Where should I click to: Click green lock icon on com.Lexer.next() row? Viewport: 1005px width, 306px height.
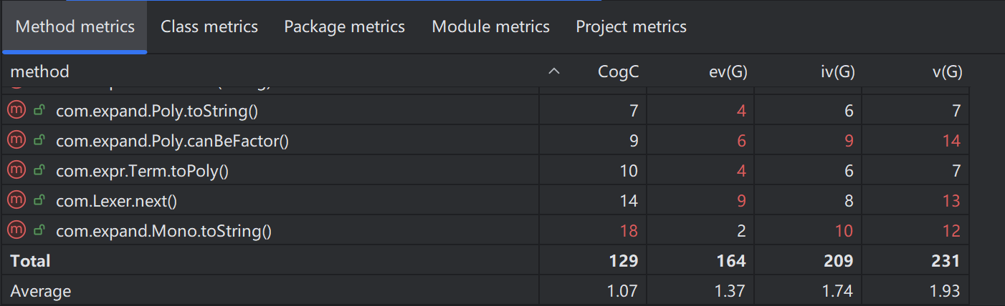click(40, 201)
